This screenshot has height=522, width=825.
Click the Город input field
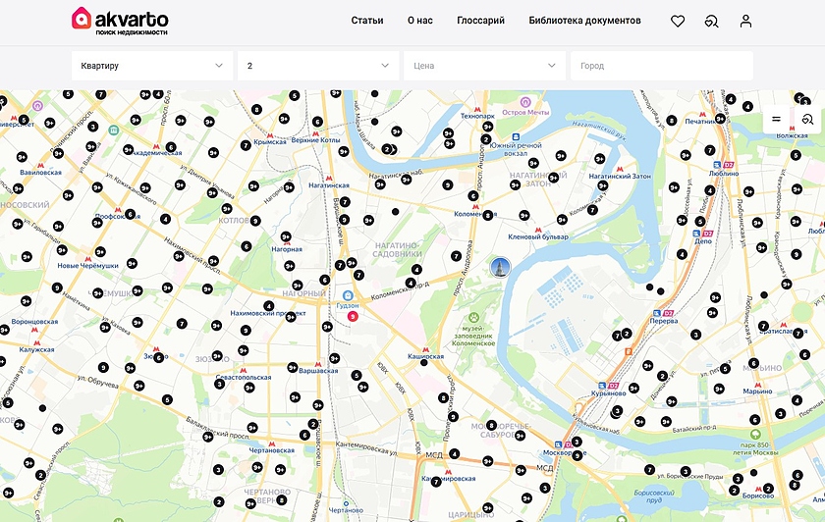click(661, 66)
